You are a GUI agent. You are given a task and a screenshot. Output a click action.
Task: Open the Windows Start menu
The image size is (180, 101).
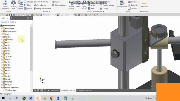click(3, 98)
